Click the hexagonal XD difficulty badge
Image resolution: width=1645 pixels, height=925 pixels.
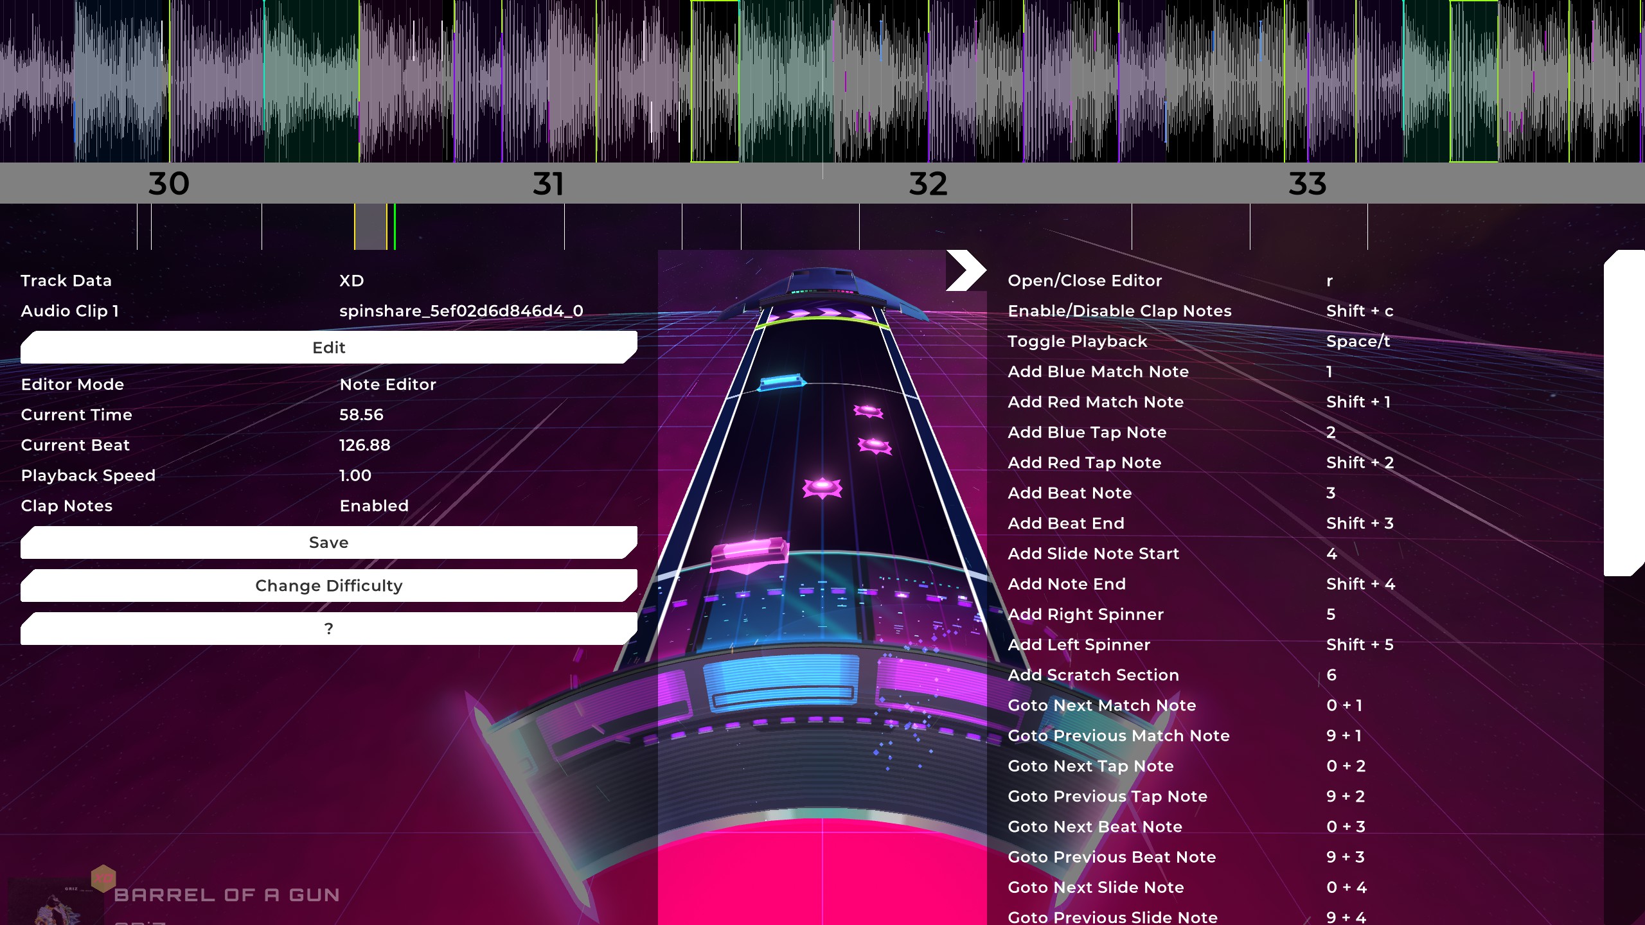click(103, 878)
